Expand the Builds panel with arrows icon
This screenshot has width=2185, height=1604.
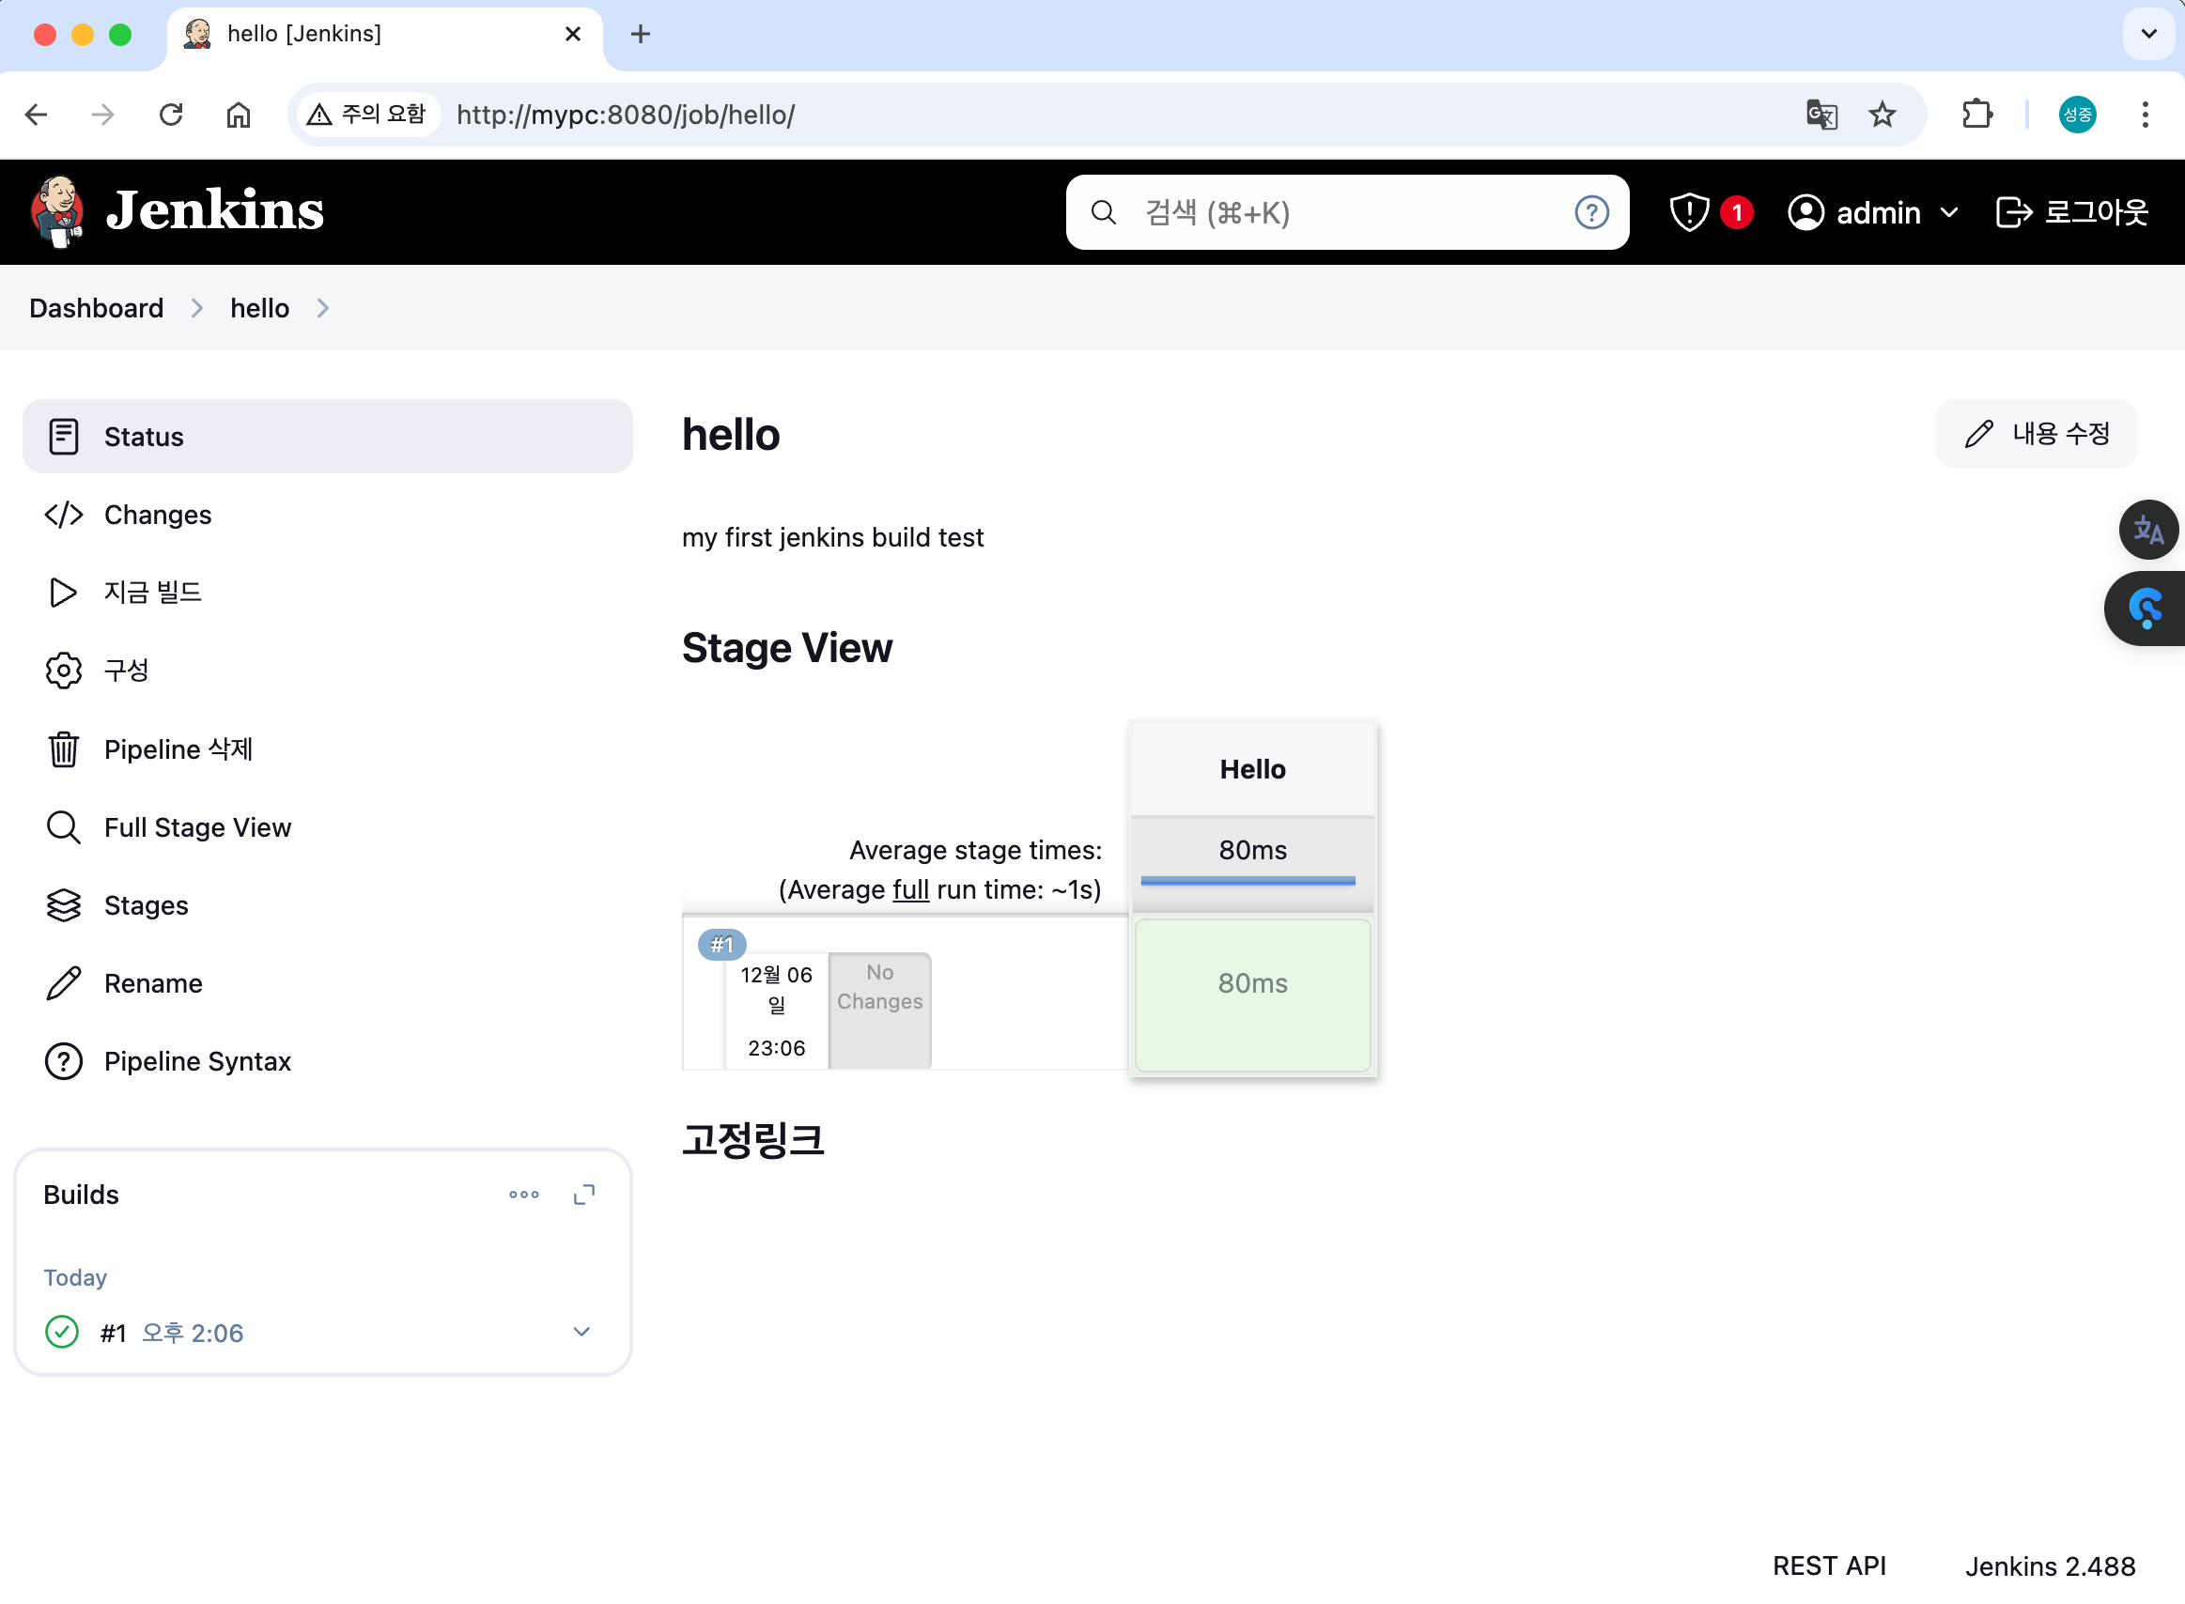pos(583,1195)
